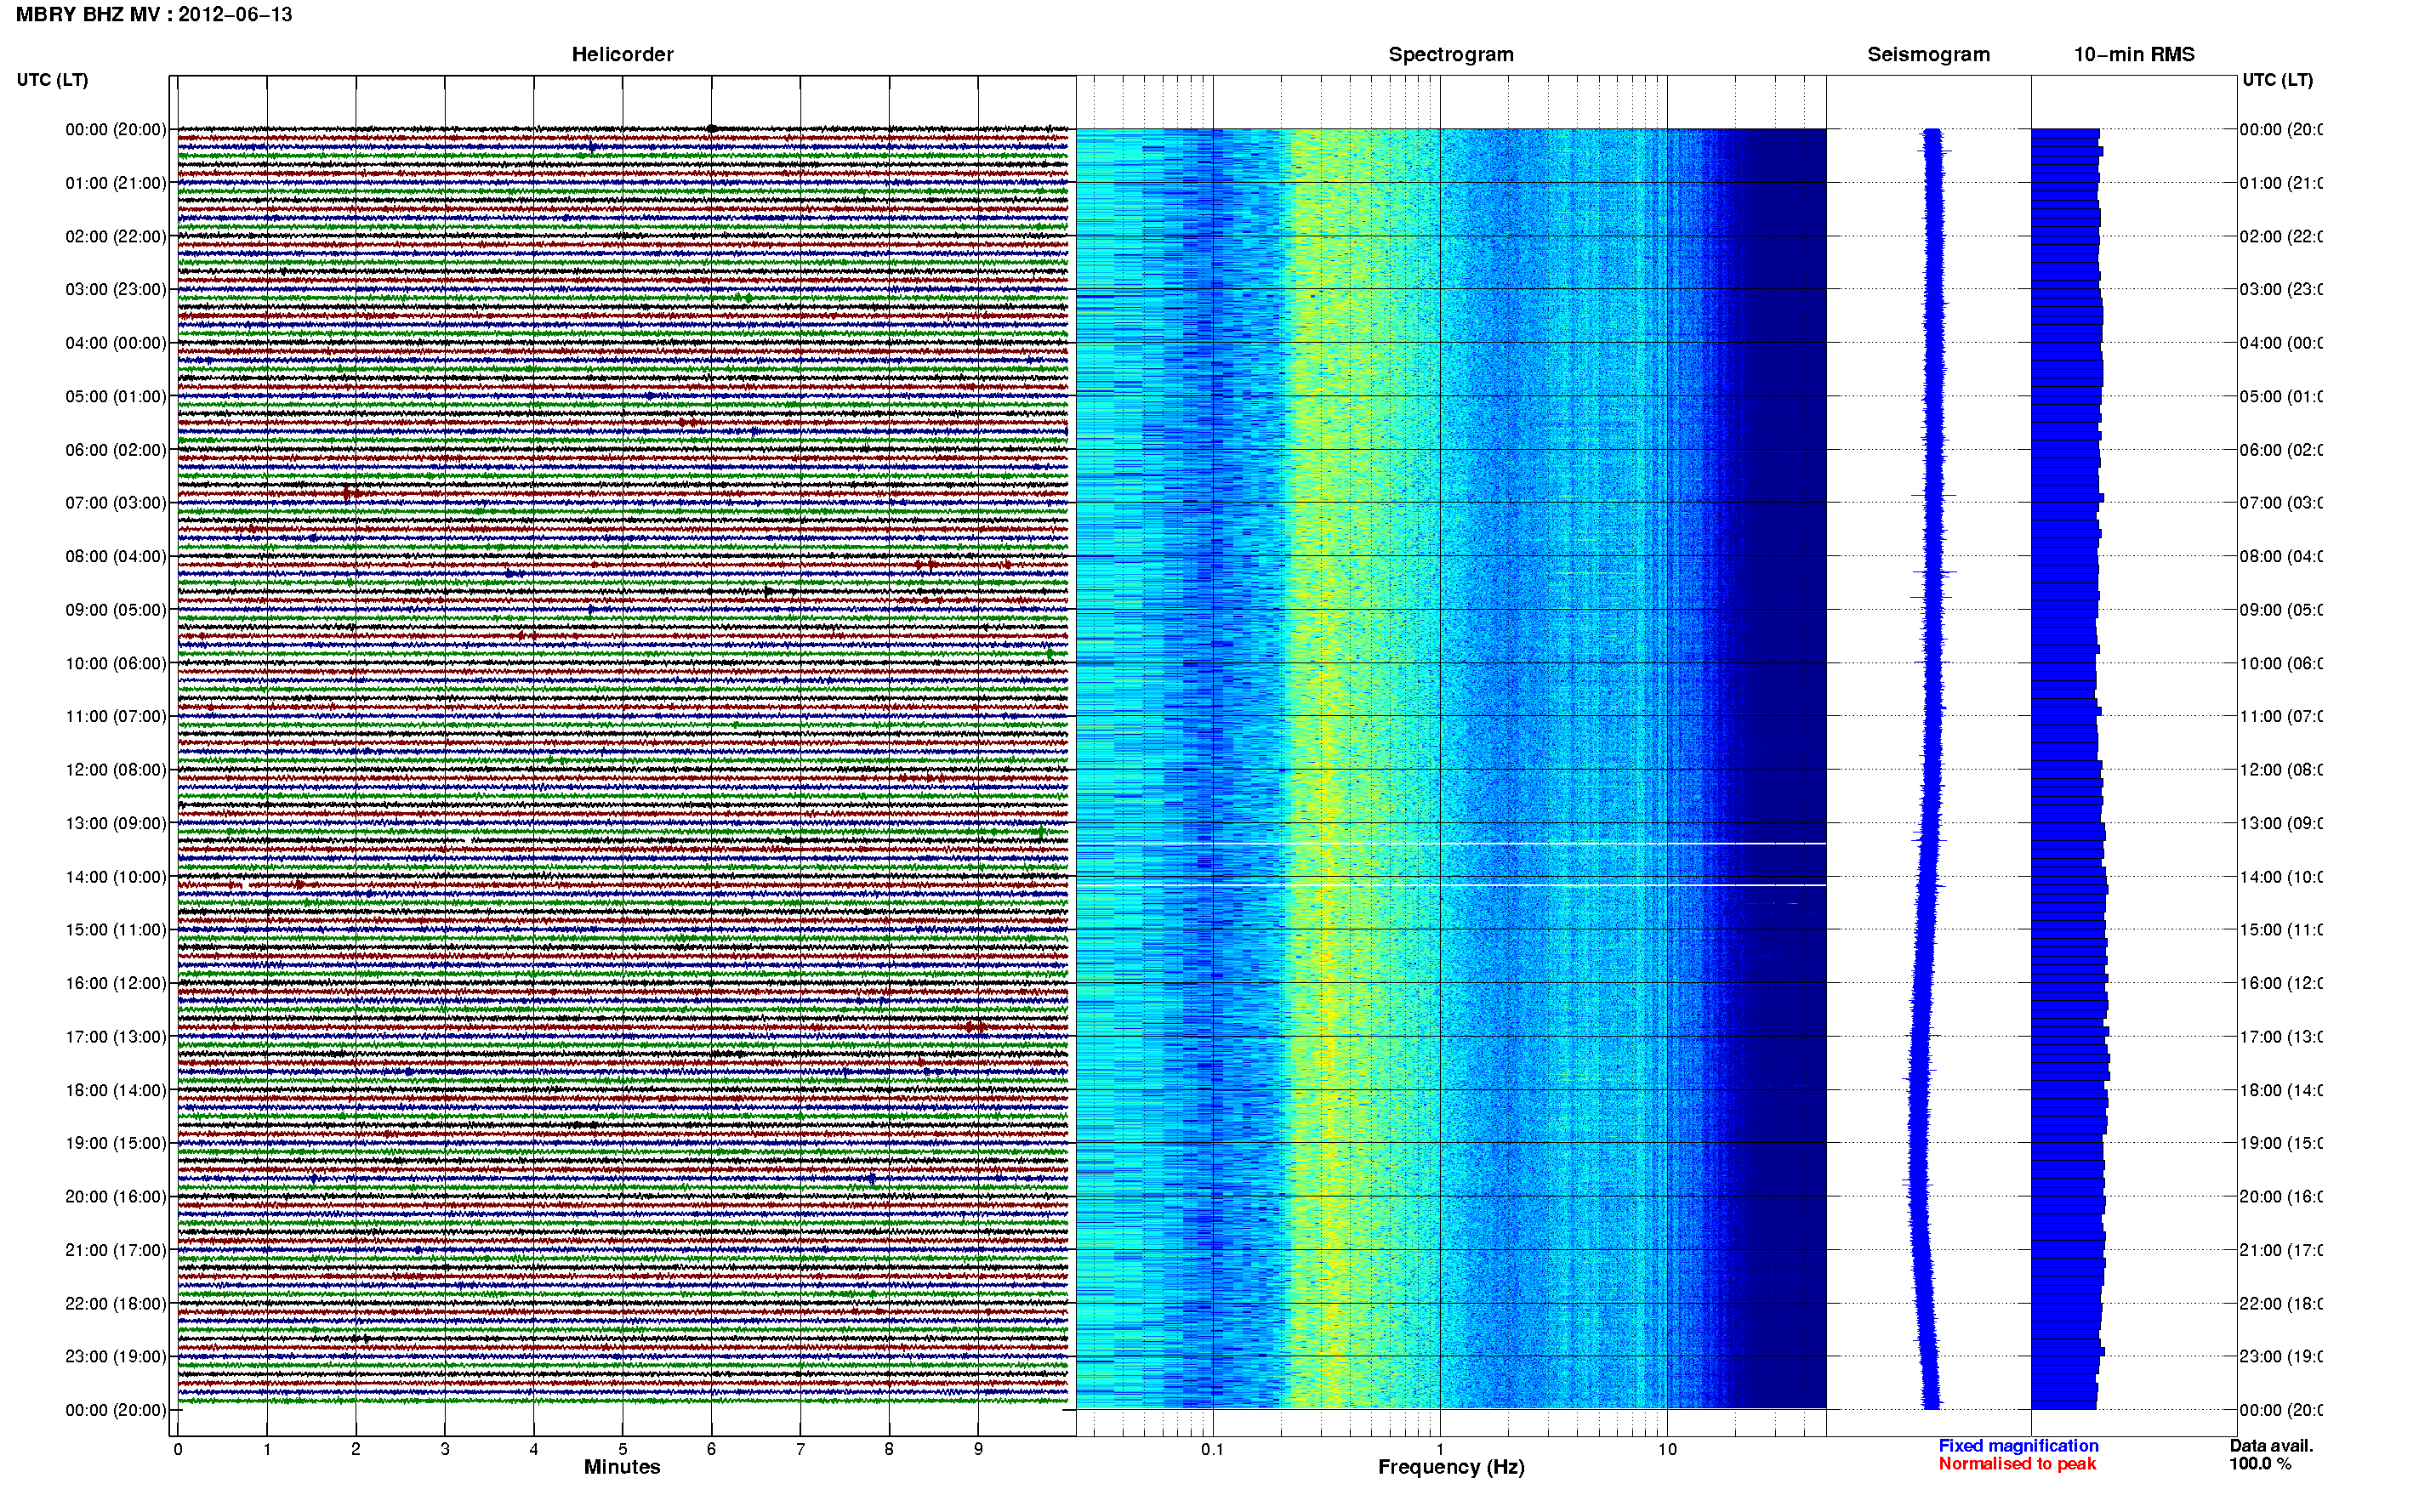Click left time label '20:00 (16:00)'
Image resolution: width=2419 pixels, height=1512 pixels.
point(116,1197)
